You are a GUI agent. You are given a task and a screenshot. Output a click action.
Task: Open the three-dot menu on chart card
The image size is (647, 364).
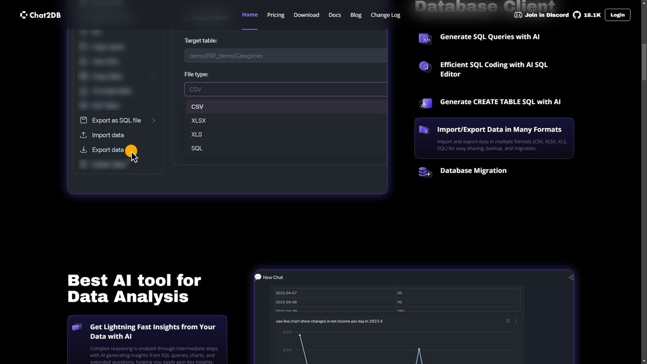tap(516, 321)
